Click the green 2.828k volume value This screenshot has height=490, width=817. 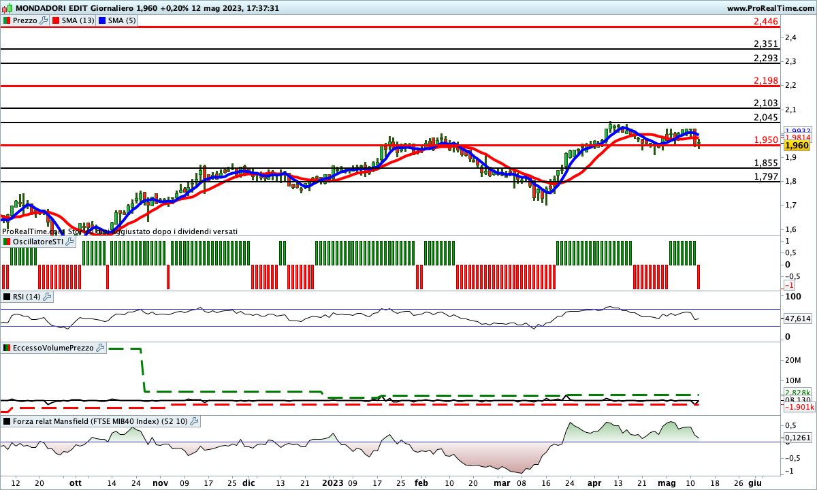tap(798, 393)
